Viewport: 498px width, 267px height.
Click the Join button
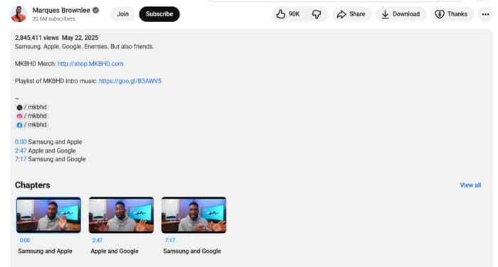pyautogui.click(x=122, y=14)
